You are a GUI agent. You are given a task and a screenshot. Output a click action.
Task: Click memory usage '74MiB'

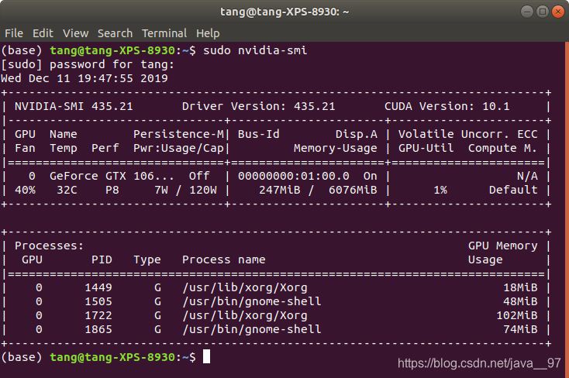(520, 329)
